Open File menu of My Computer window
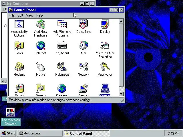The width and height of the screenshot is (183, 137). click(5, 9)
